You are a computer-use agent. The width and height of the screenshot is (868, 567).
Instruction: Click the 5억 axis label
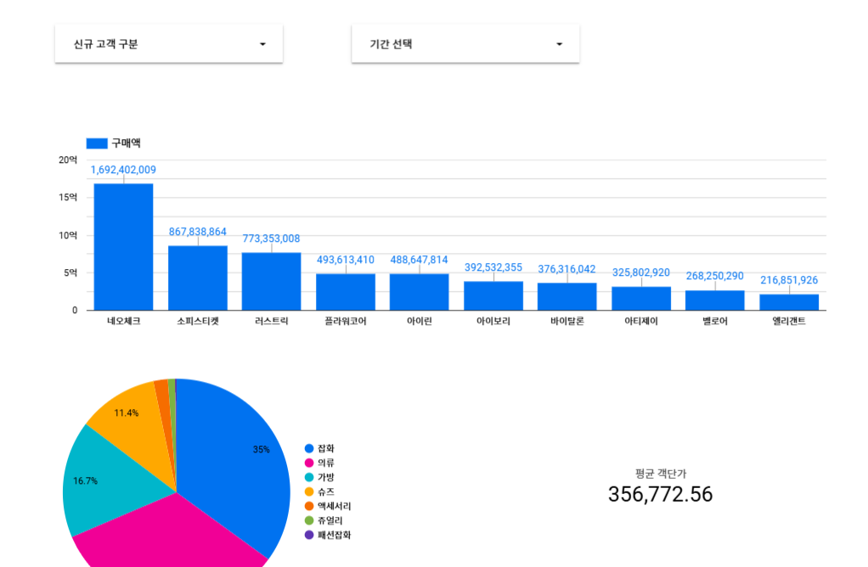pyautogui.click(x=70, y=272)
